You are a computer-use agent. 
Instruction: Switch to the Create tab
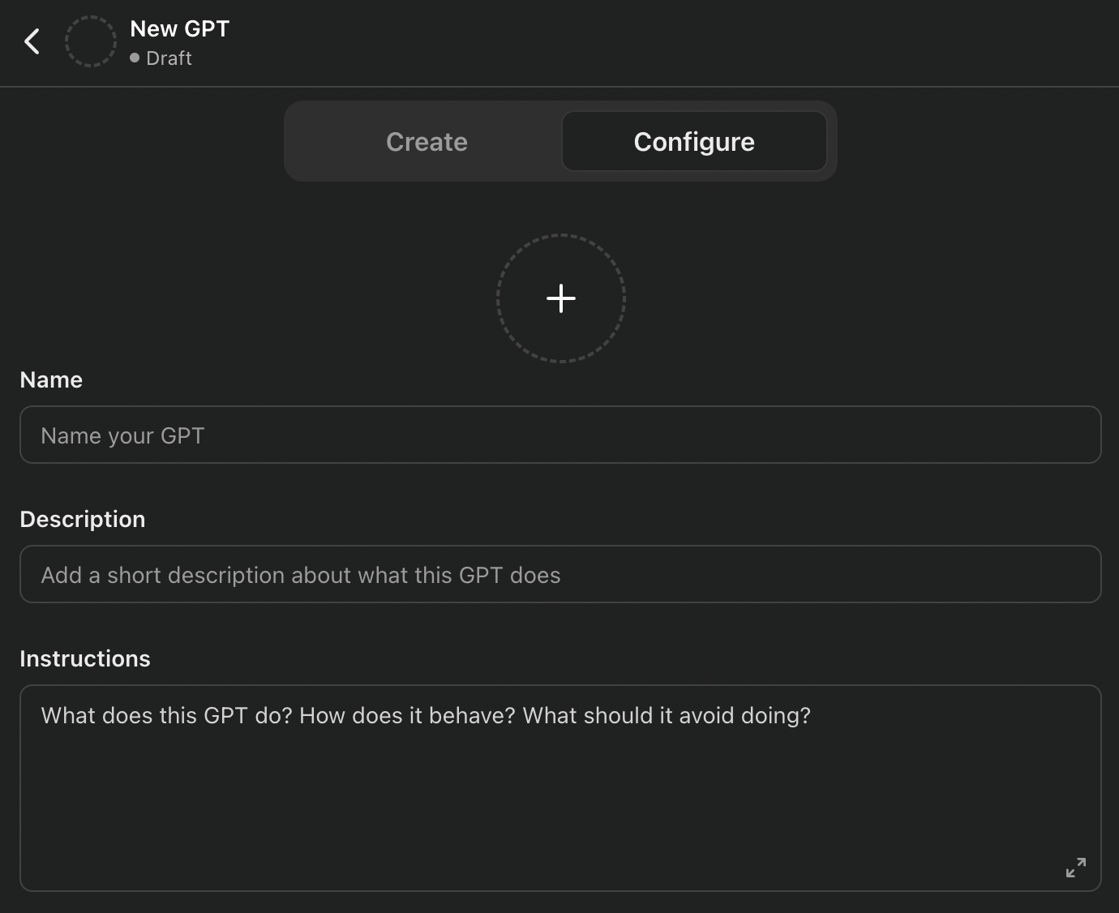click(427, 142)
